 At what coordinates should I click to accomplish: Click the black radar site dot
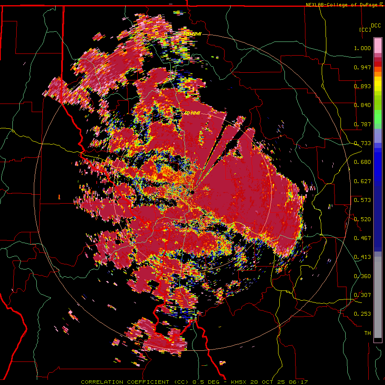(193, 192)
